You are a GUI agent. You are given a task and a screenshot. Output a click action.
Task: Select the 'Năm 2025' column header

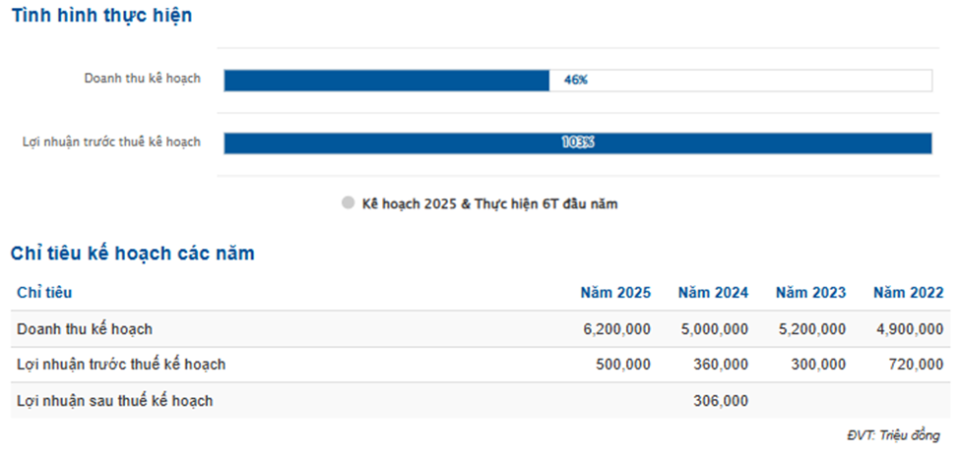click(615, 293)
